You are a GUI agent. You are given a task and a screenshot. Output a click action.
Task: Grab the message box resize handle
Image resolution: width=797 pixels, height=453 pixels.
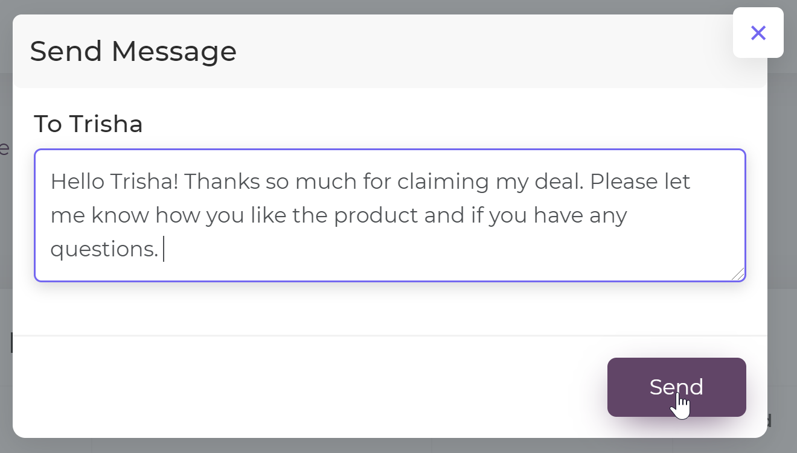738,274
